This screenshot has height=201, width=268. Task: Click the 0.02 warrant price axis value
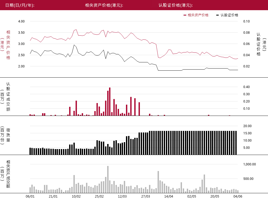[247, 66]
